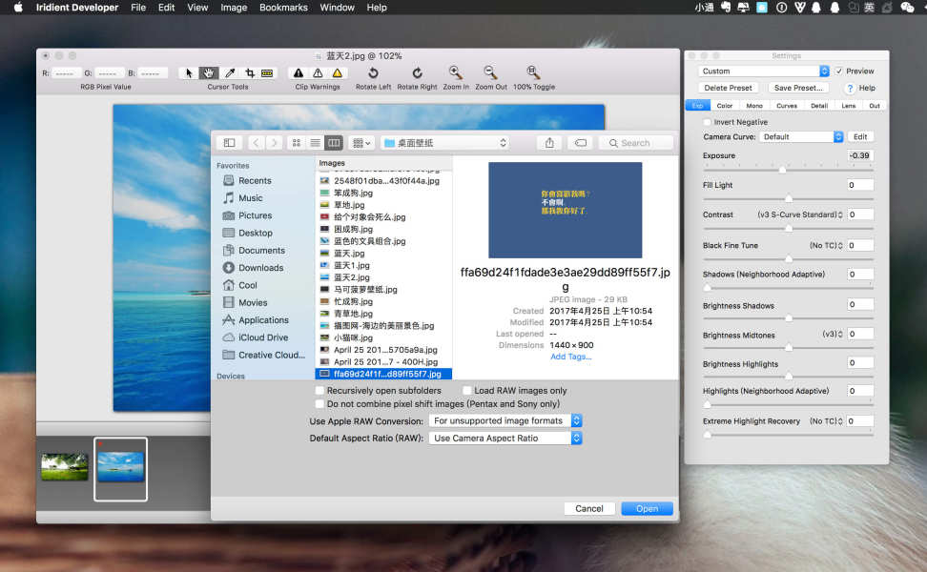
Task: Click the Open button
Action: point(647,509)
